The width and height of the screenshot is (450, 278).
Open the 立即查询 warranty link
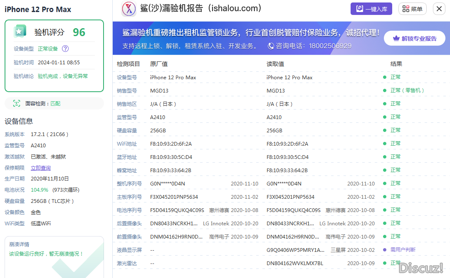(41, 168)
